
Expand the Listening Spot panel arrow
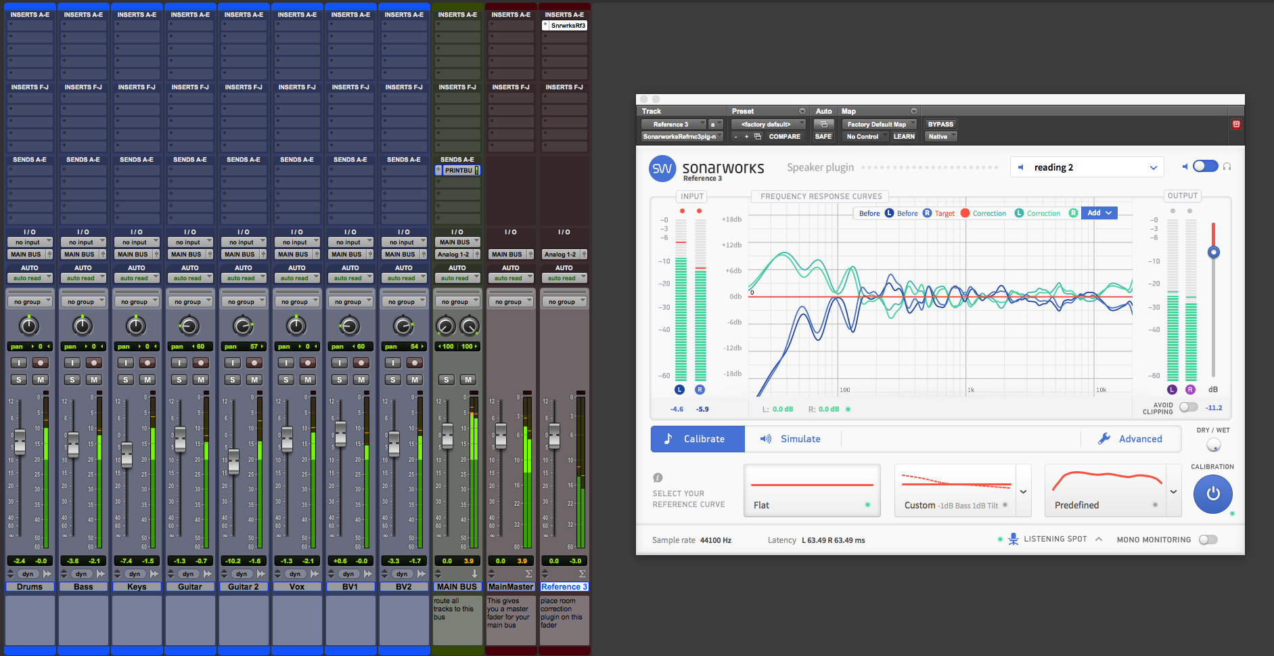(1099, 540)
